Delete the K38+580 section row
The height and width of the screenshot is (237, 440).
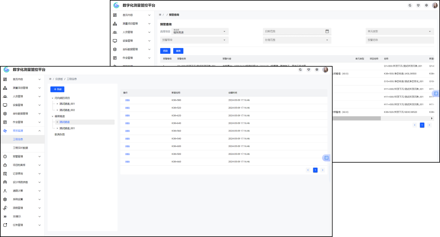[x=128, y=100]
